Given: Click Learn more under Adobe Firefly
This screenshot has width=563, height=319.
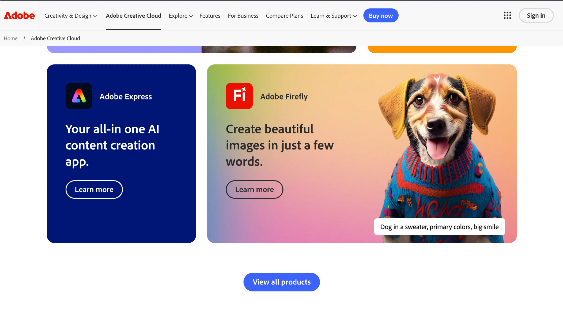Looking at the screenshot, I should [254, 190].
